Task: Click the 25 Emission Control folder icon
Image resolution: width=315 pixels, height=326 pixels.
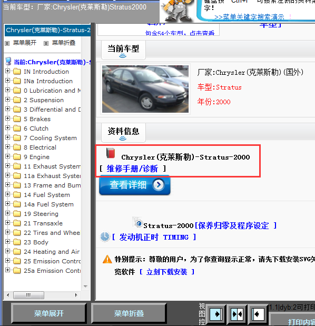Action: (x=17, y=261)
